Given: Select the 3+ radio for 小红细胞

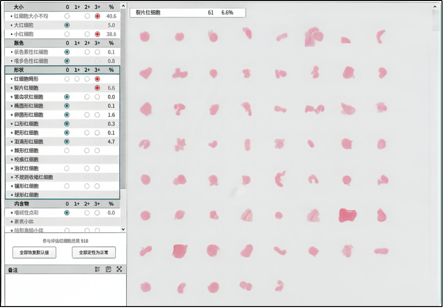Looking at the screenshot, I should coord(98,34).
